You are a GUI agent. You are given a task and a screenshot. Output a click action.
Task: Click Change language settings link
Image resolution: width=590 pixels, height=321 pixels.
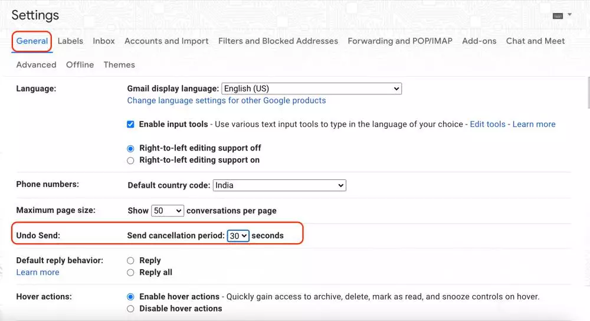tap(227, 101)
